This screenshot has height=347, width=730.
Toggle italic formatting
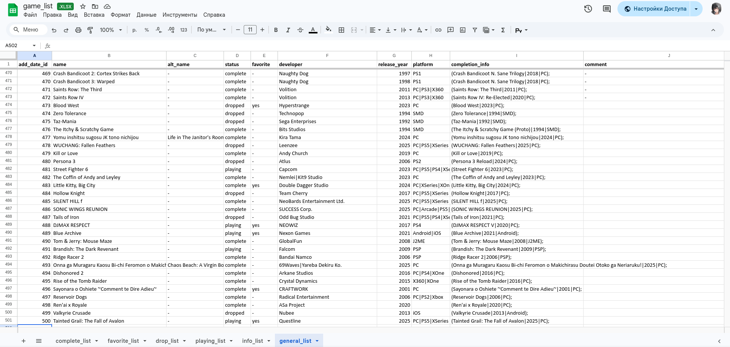pyautogui.click(x=288, y=30)
